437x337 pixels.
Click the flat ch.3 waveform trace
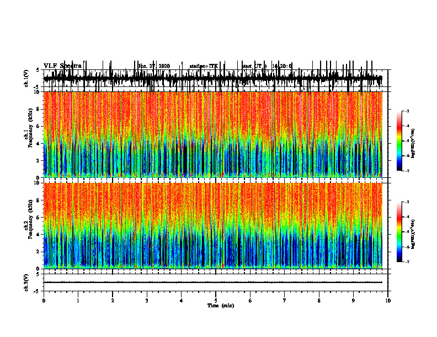tap(213, 282)
